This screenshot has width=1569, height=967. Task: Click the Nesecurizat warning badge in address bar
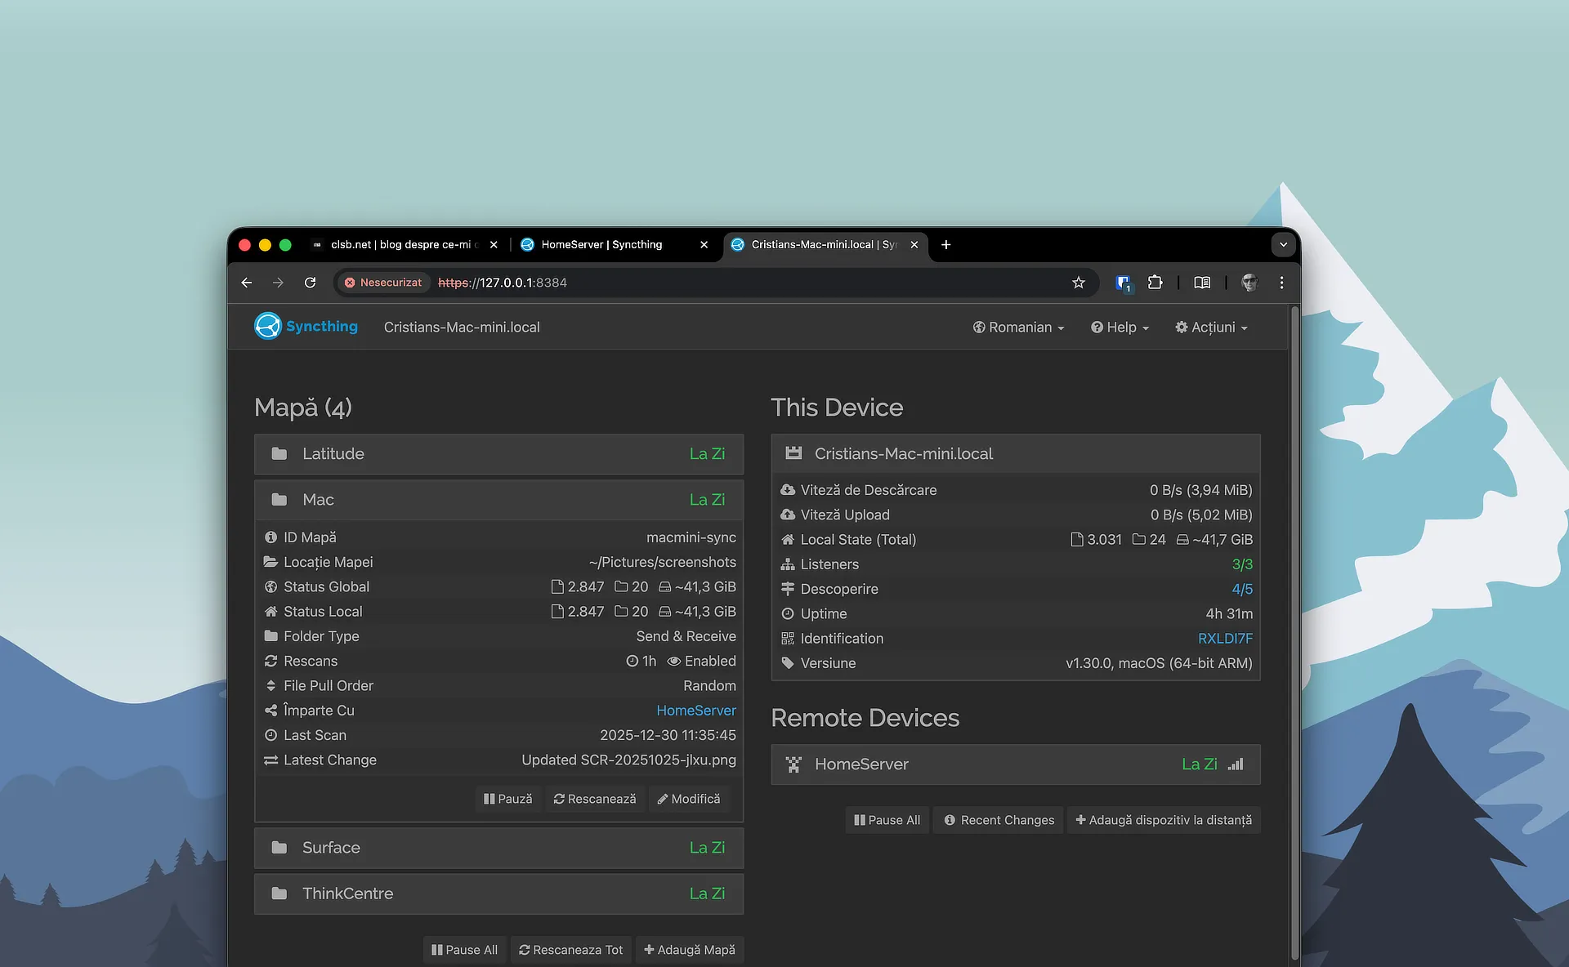382,283
